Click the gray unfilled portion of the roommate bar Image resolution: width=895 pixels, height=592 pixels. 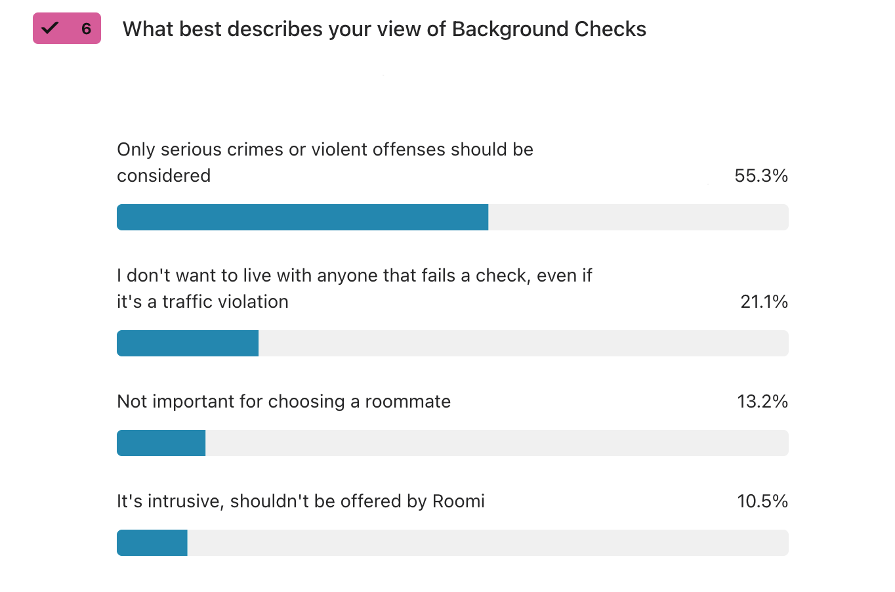pyautogui.click(x=497, y=443)
